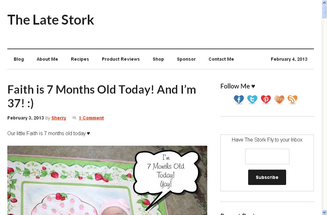Select the Sponsor menu item
Screen dimensions: 327x215
pyautogui.click(x=186, y=59)
